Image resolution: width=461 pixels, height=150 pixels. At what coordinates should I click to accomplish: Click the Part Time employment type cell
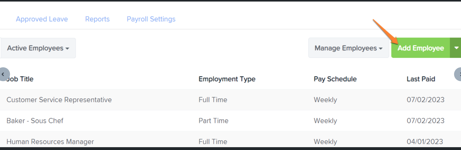click(213, 121)
